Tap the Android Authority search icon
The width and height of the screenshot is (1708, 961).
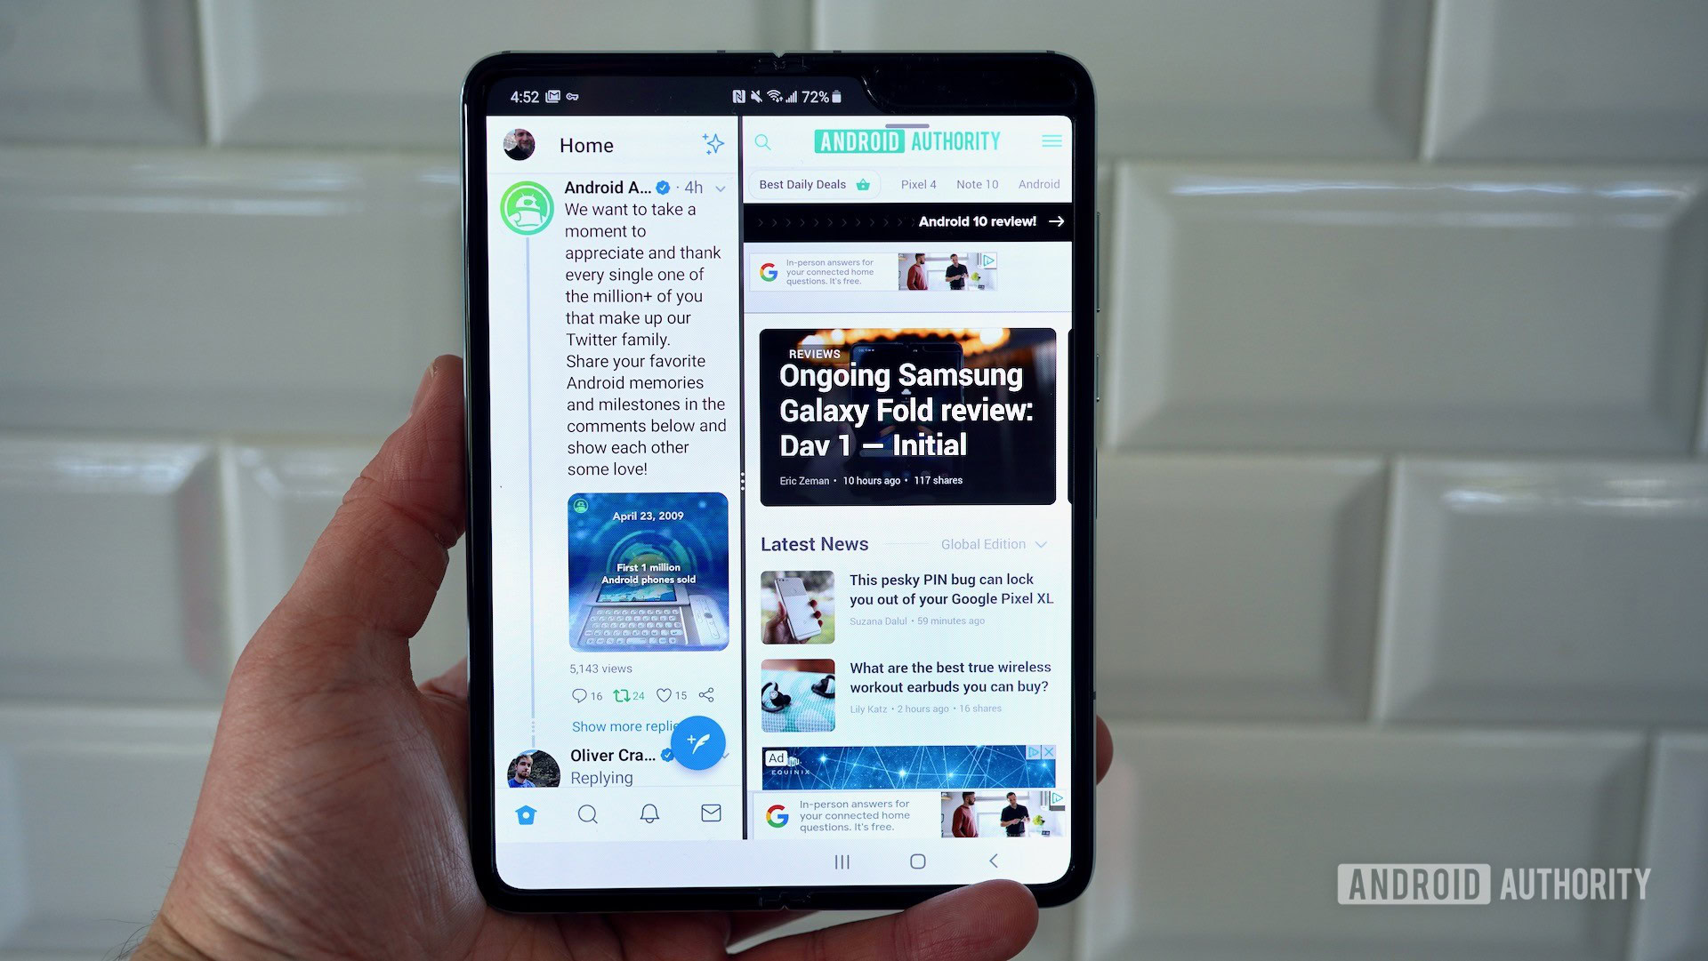[765, 140]
